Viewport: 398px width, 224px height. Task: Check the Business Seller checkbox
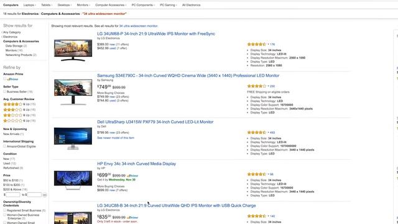[4, 91]
